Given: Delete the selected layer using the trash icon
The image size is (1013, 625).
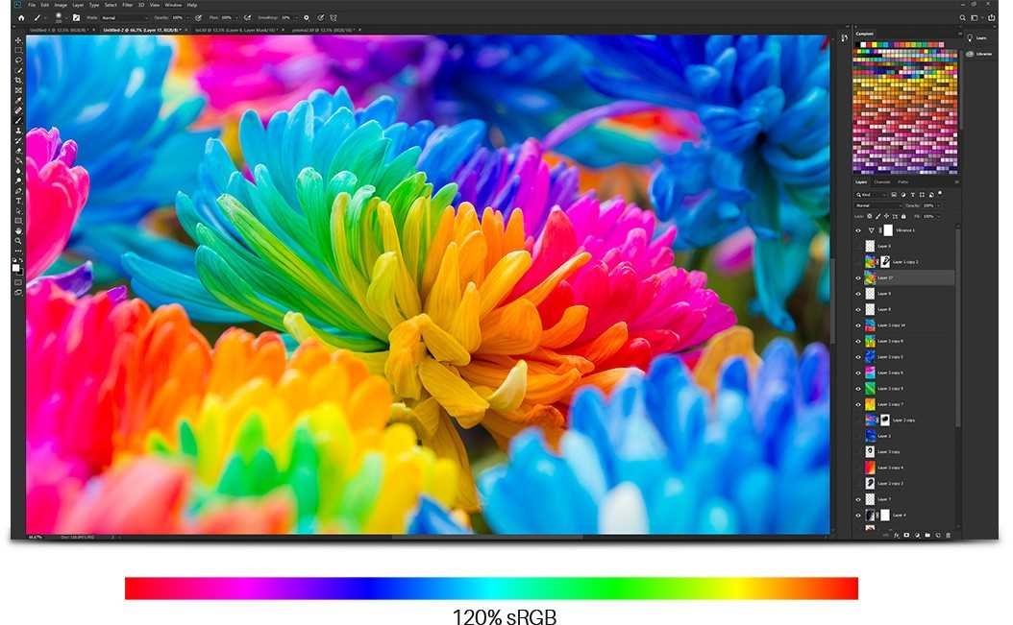Looking at the screenshot, I should 949,535.
